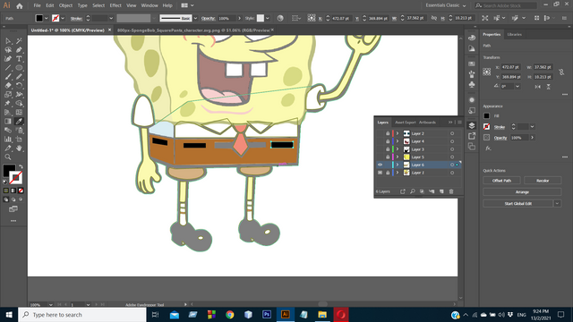
Task: Open the Effect menu
Action: tap(115, 5)
